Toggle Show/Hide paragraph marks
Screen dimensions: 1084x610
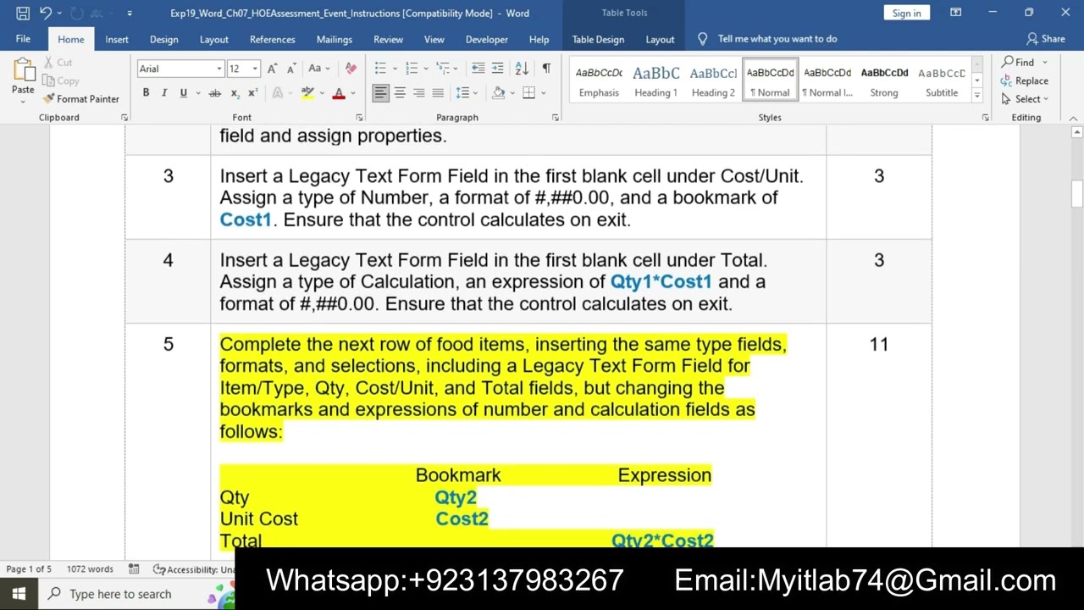[x=546, y=69]
